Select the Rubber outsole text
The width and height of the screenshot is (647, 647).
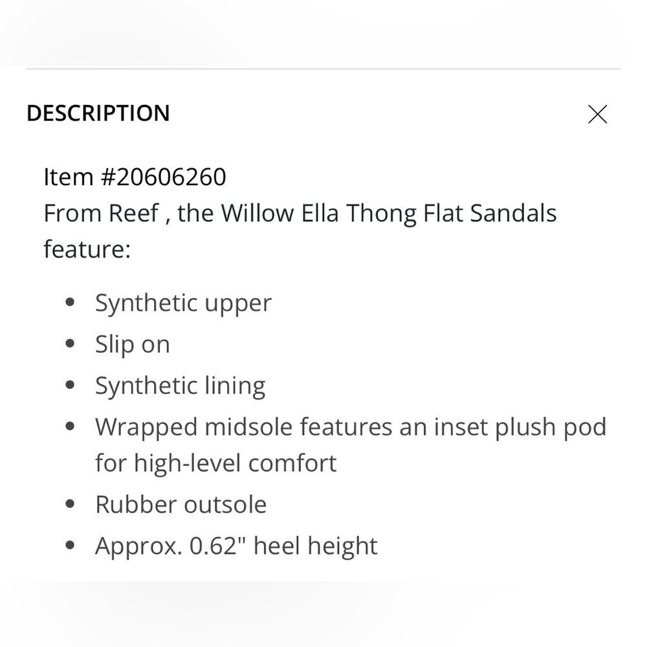(x=181, y=503)
